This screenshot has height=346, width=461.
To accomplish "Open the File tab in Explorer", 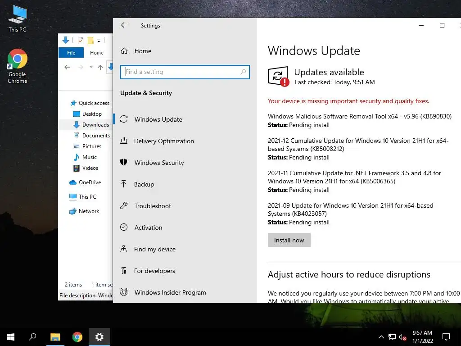I will (71, 53).
